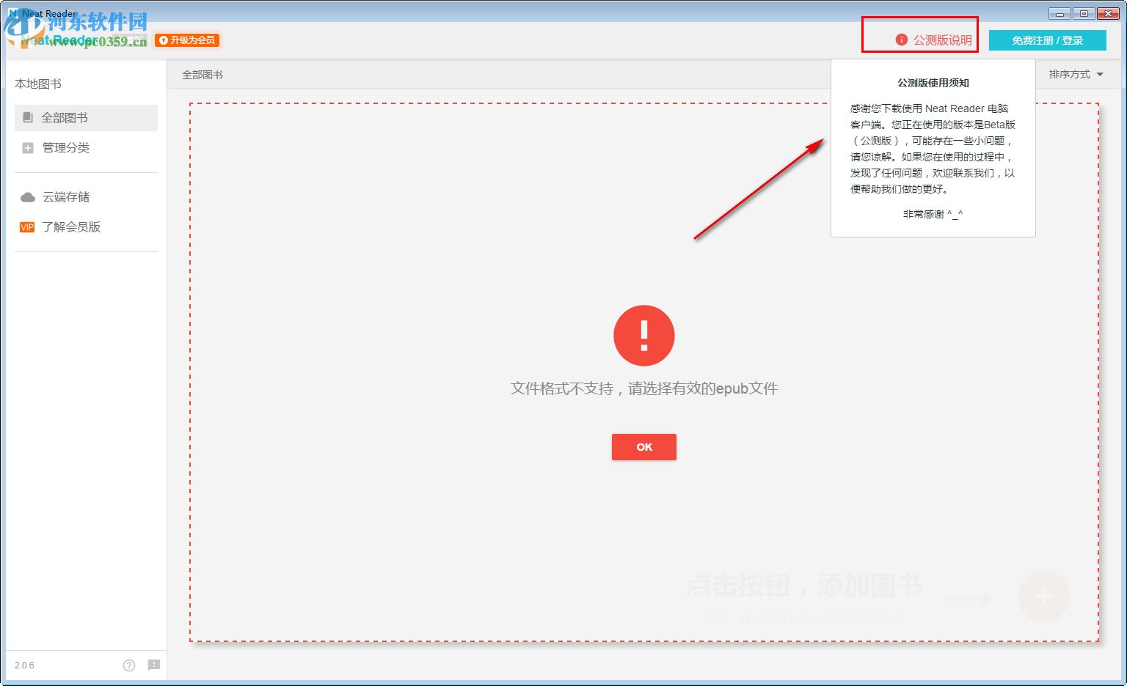Viewport: 1127px width, 686px height.
Task: Switch to the 全部图书 tab
Action: pos(201,74)
